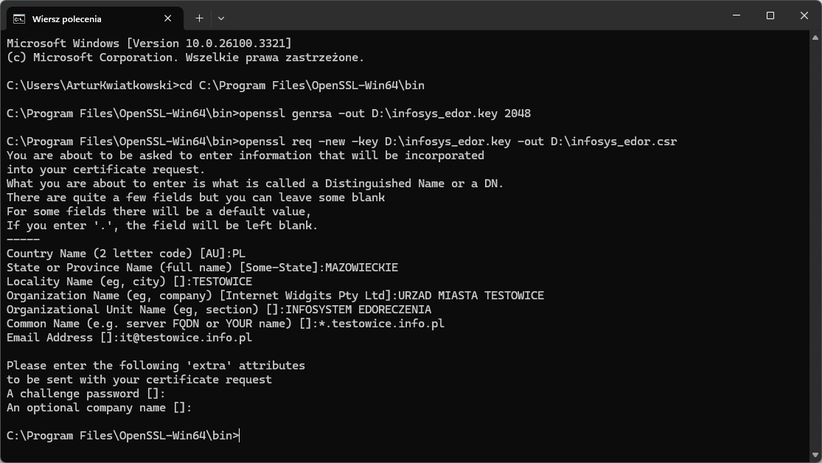Expand the new tab profile dropdown
The image size is (822, 463).
point(220,18)
